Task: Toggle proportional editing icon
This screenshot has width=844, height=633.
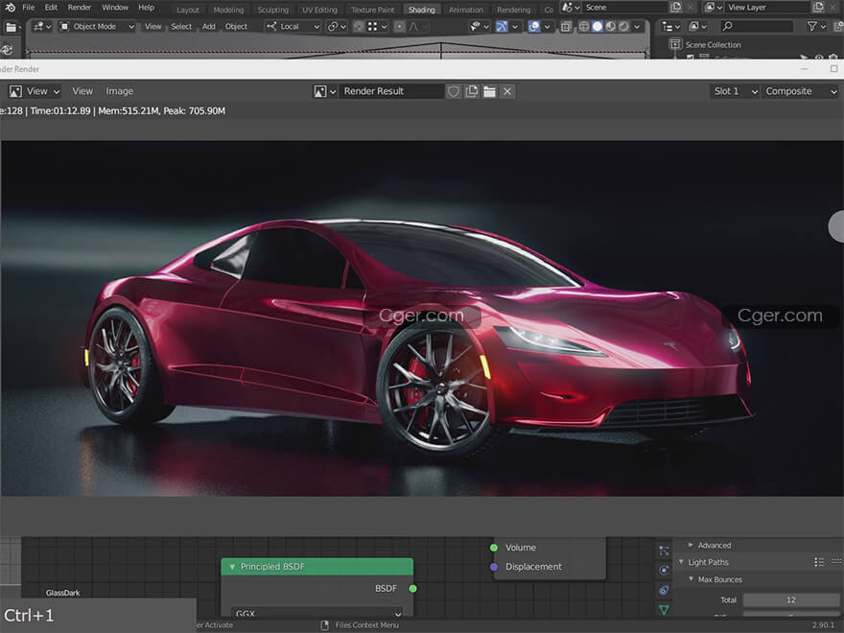Action: tap(399, 27)
